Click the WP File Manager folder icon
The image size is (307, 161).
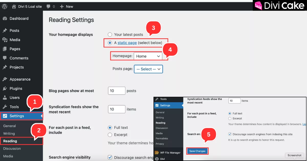157,153
